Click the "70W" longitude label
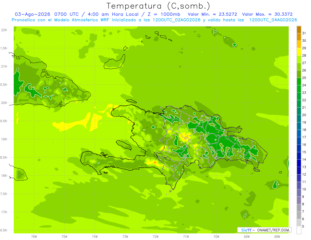 [216, 236]
